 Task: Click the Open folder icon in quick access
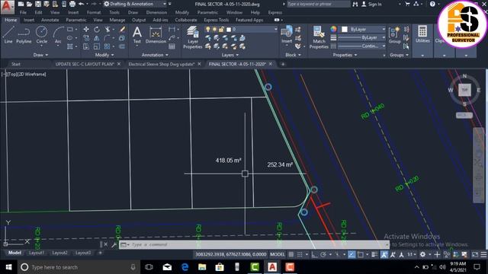click(29, 4)
